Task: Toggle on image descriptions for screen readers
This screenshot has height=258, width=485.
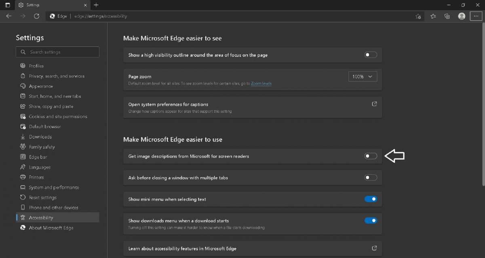Action: point(370,156)
